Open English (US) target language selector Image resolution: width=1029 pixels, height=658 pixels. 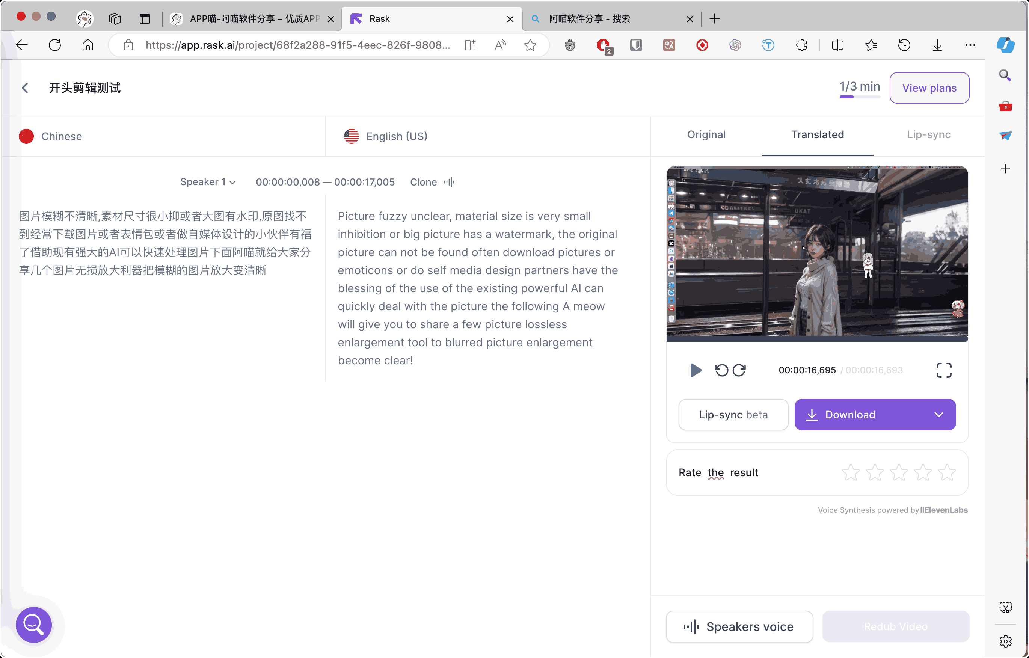click(x=385, y=136)
